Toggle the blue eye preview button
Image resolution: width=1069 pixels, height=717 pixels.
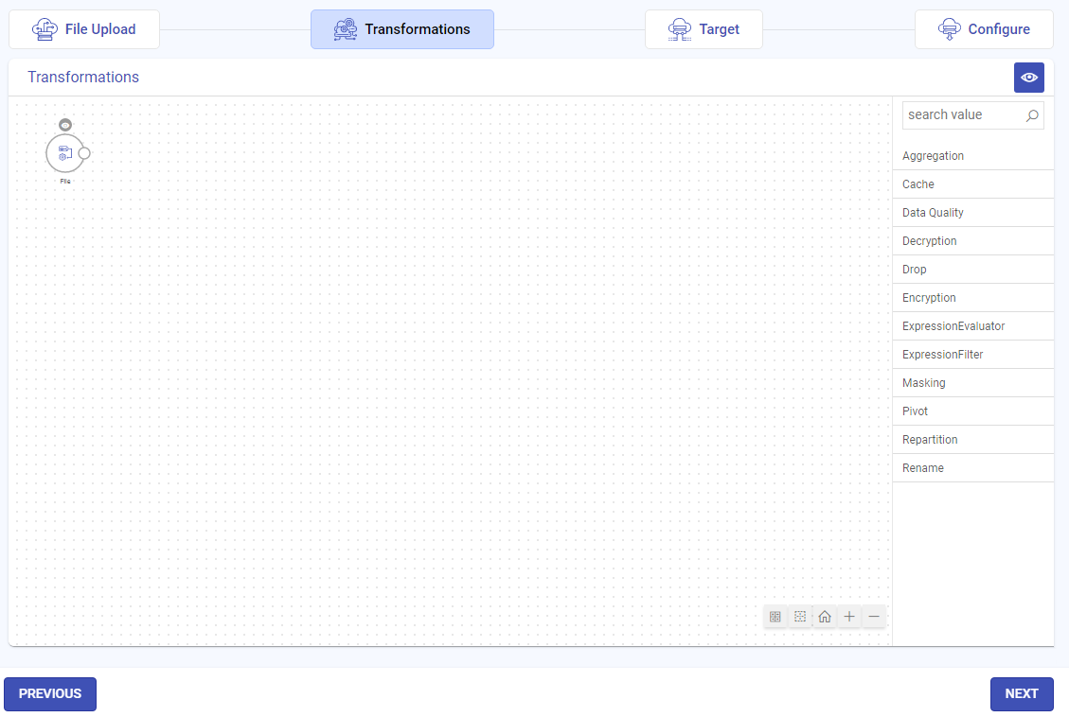click(1028, 78)
